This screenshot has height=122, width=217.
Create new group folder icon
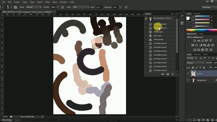click(208, 120)
